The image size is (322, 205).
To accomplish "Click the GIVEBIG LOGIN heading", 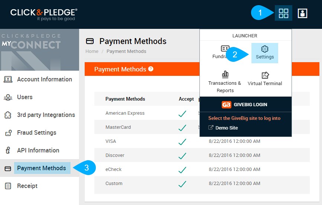I will [x=250, y=105].
